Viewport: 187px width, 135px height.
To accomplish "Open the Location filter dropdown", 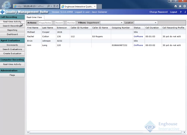I will click(146, 23).
